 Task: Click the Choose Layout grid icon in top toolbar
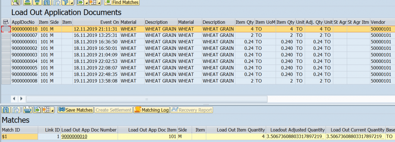93,2
